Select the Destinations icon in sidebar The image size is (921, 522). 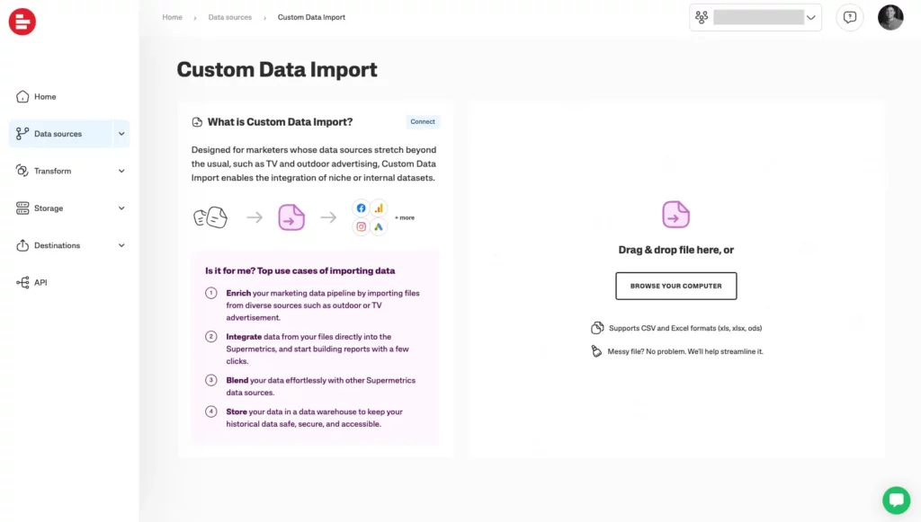pos(22,245)
